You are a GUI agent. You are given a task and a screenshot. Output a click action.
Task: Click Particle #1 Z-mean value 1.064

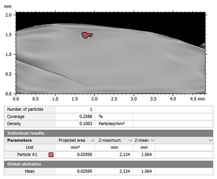coord(146,154)
